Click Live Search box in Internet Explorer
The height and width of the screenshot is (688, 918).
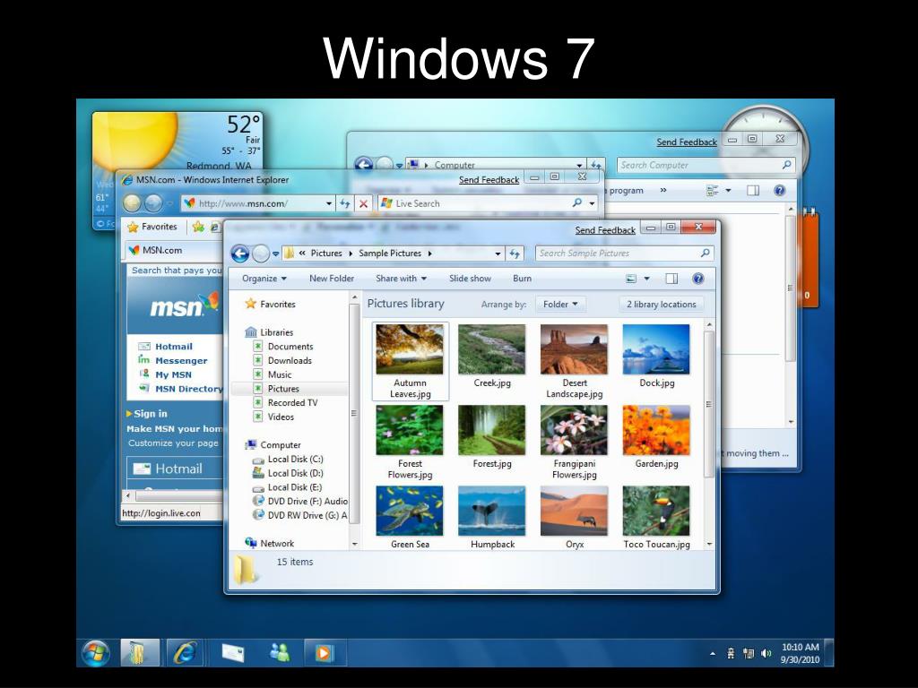(487, 203)
